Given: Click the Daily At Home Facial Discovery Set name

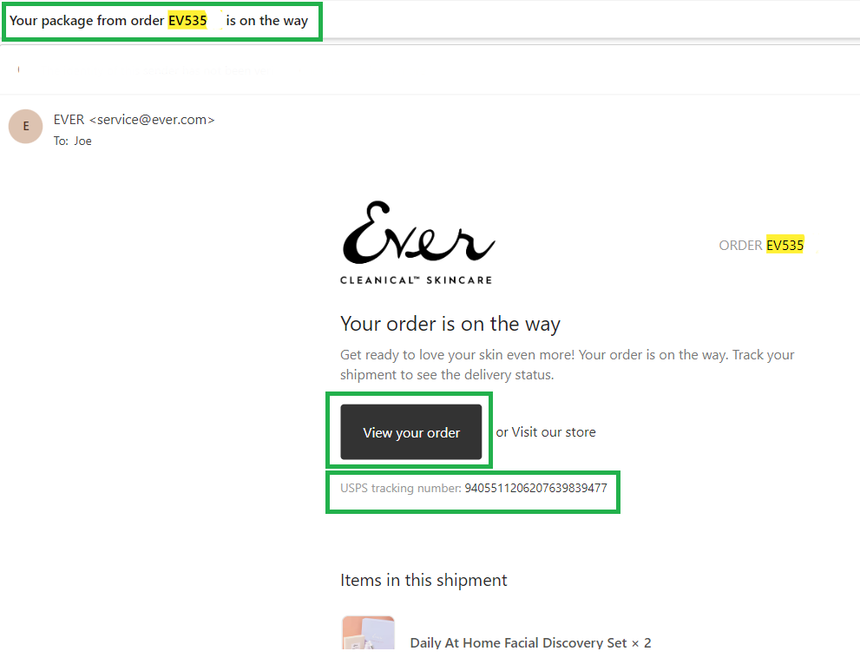Looking at the screenshot, I should coord(518,642).
